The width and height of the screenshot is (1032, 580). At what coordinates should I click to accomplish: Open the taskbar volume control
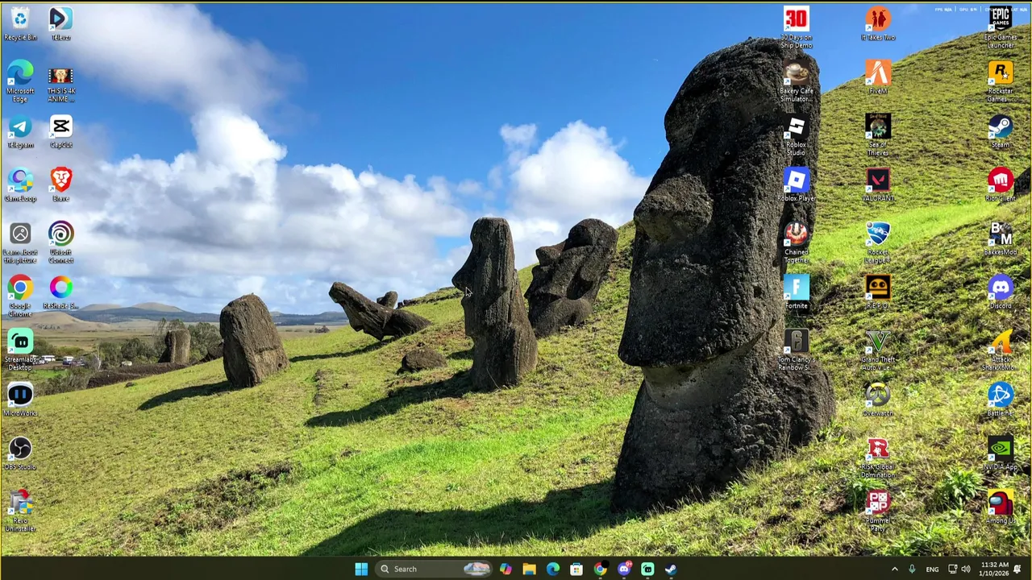[x=966, y=569]
